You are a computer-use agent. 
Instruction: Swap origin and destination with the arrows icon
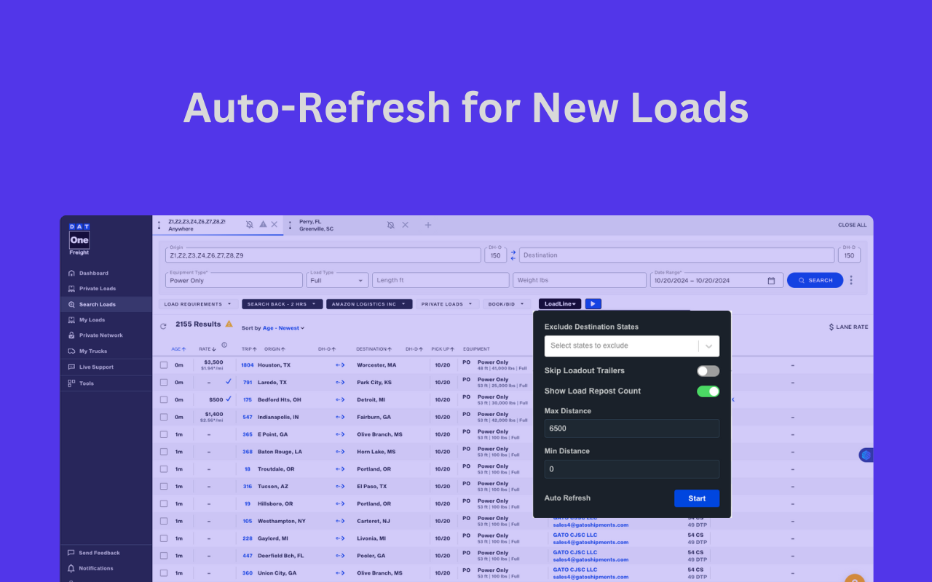(513, 255)
